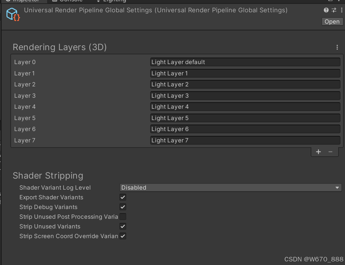
Task: Toggle Strip Unused Variants off
Action: (123, 226)
